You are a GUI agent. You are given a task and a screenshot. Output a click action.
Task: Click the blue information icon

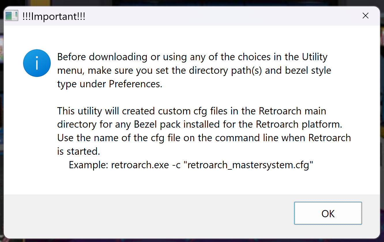point(37,63)
